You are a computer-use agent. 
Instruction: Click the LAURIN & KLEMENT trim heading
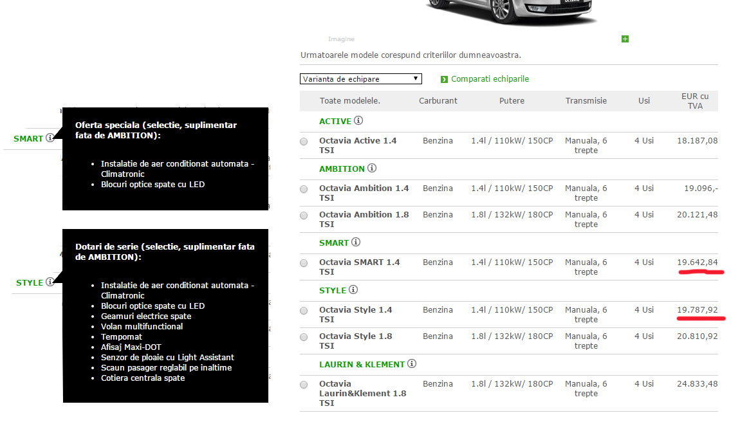tap(362, 365)
